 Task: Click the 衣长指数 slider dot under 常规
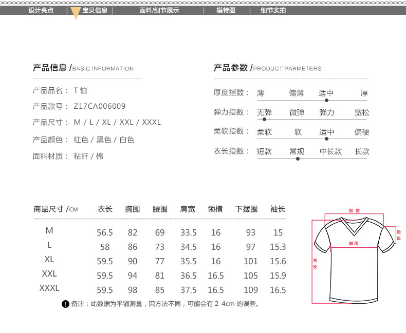click(298, 159)
